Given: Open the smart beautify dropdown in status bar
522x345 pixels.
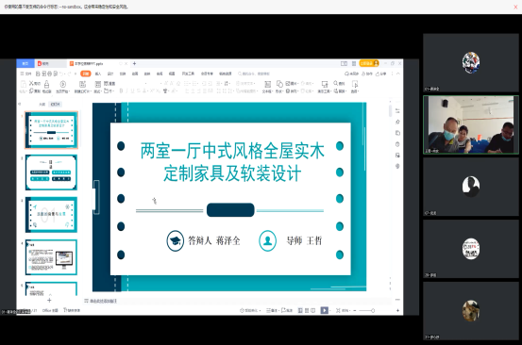Looking at the screenshot, I should (249, 310).
